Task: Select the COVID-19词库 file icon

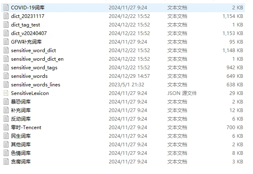Action: coord(6,8)
